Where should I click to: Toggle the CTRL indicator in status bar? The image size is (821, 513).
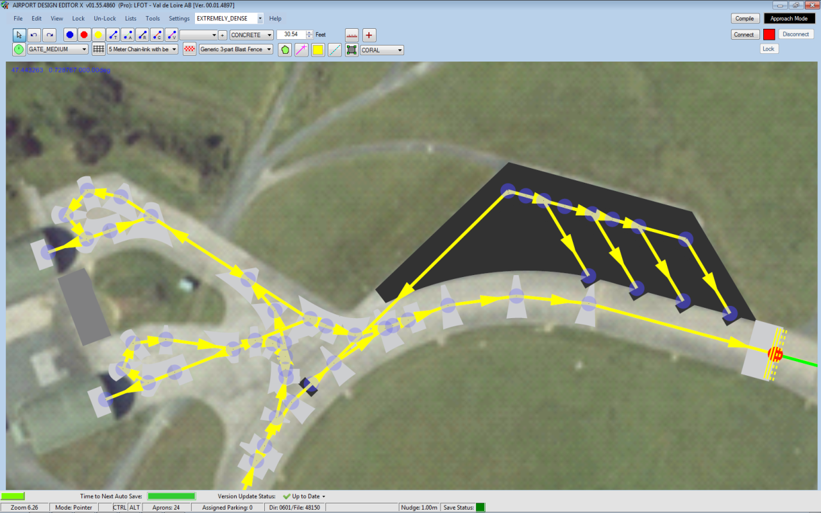pos(120,507)
